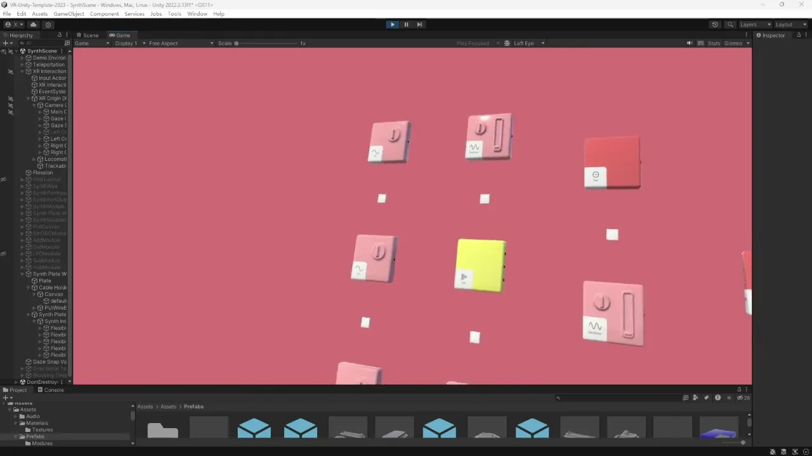Viewport: 812px width, 456px height.
Task: Select the folder thumbnail in Prefabs
Action: coord(162,430)
